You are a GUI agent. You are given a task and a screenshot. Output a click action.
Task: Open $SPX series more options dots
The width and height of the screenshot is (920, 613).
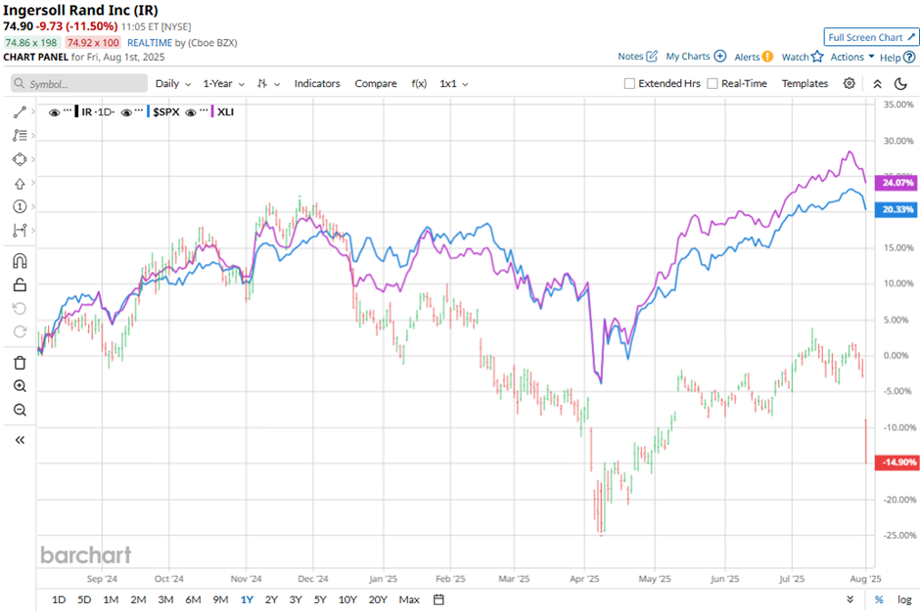tap(140, 110)
